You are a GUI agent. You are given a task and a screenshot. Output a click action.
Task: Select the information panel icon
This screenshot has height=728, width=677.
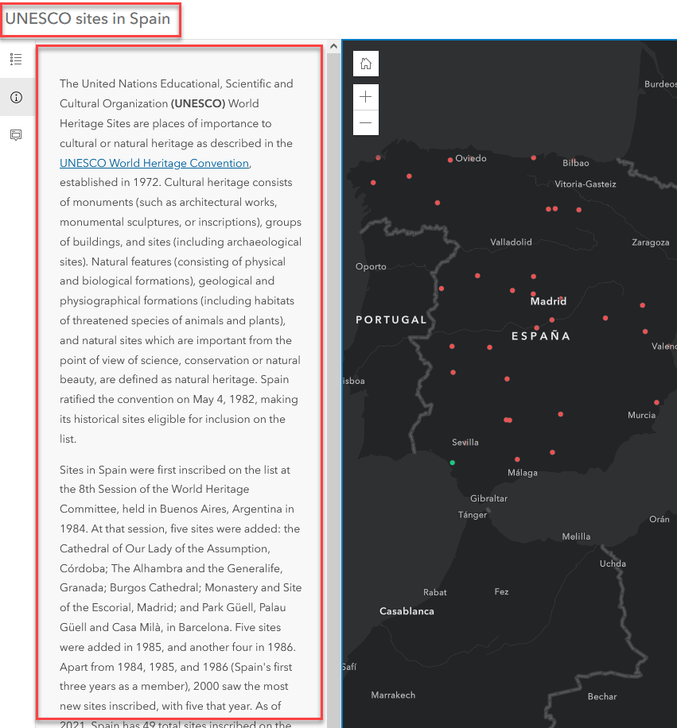click(16, 97)
